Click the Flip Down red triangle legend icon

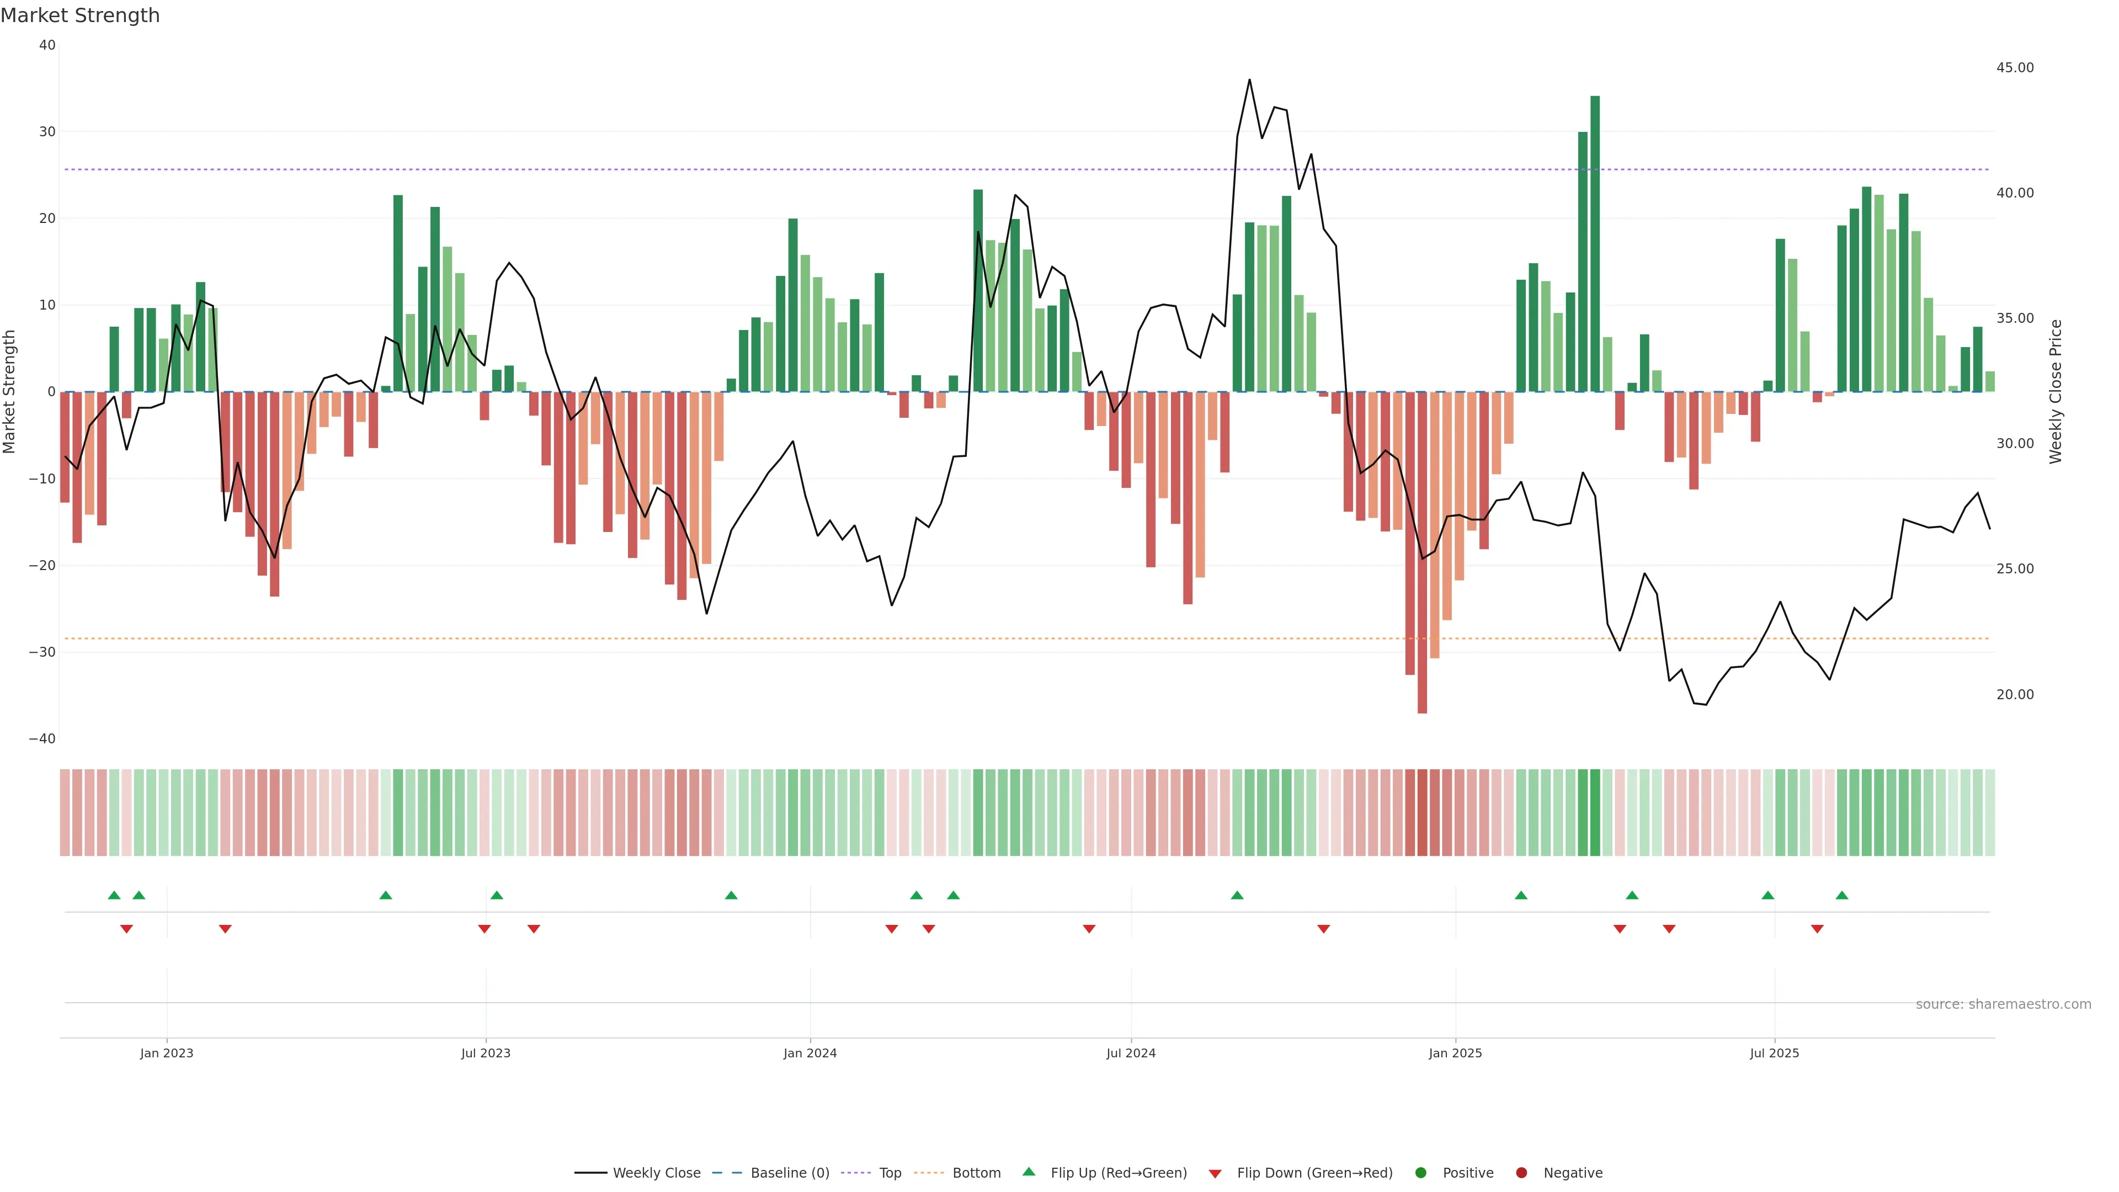pyautogui.click(x=1215, y=1174)
